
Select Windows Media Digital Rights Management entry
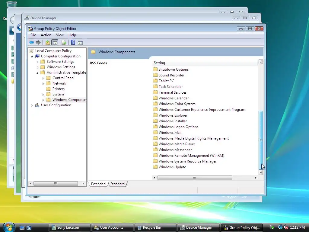point(191,138)
